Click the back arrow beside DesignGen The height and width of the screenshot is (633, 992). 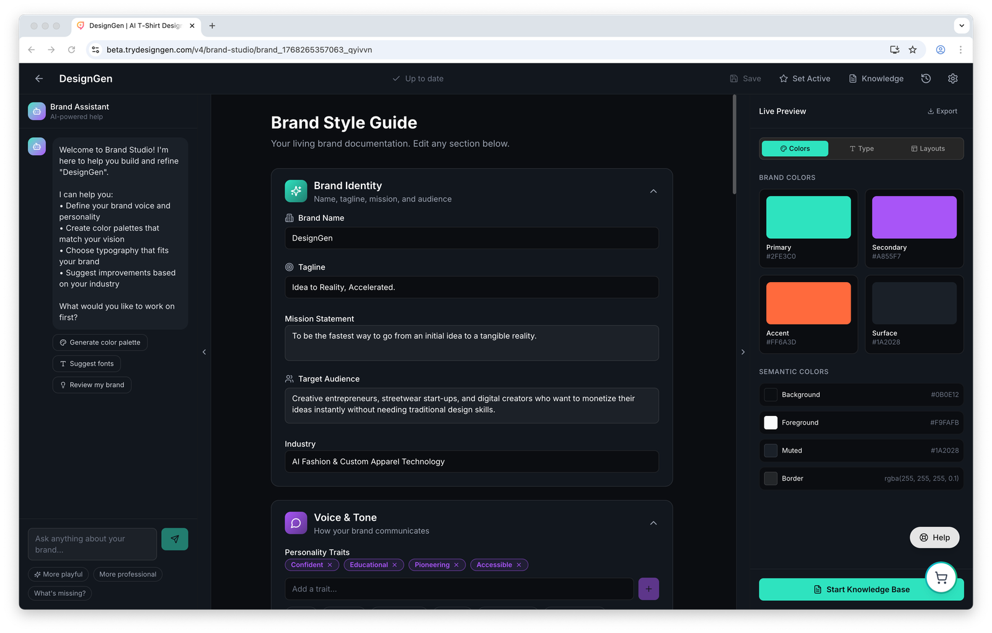point(38,78)
